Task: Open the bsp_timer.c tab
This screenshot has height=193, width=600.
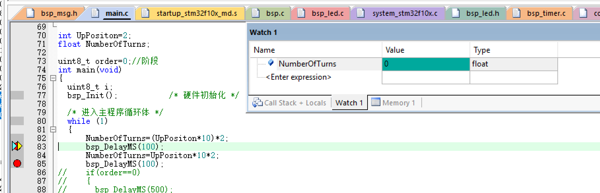Action: click(x=540, y=13)
